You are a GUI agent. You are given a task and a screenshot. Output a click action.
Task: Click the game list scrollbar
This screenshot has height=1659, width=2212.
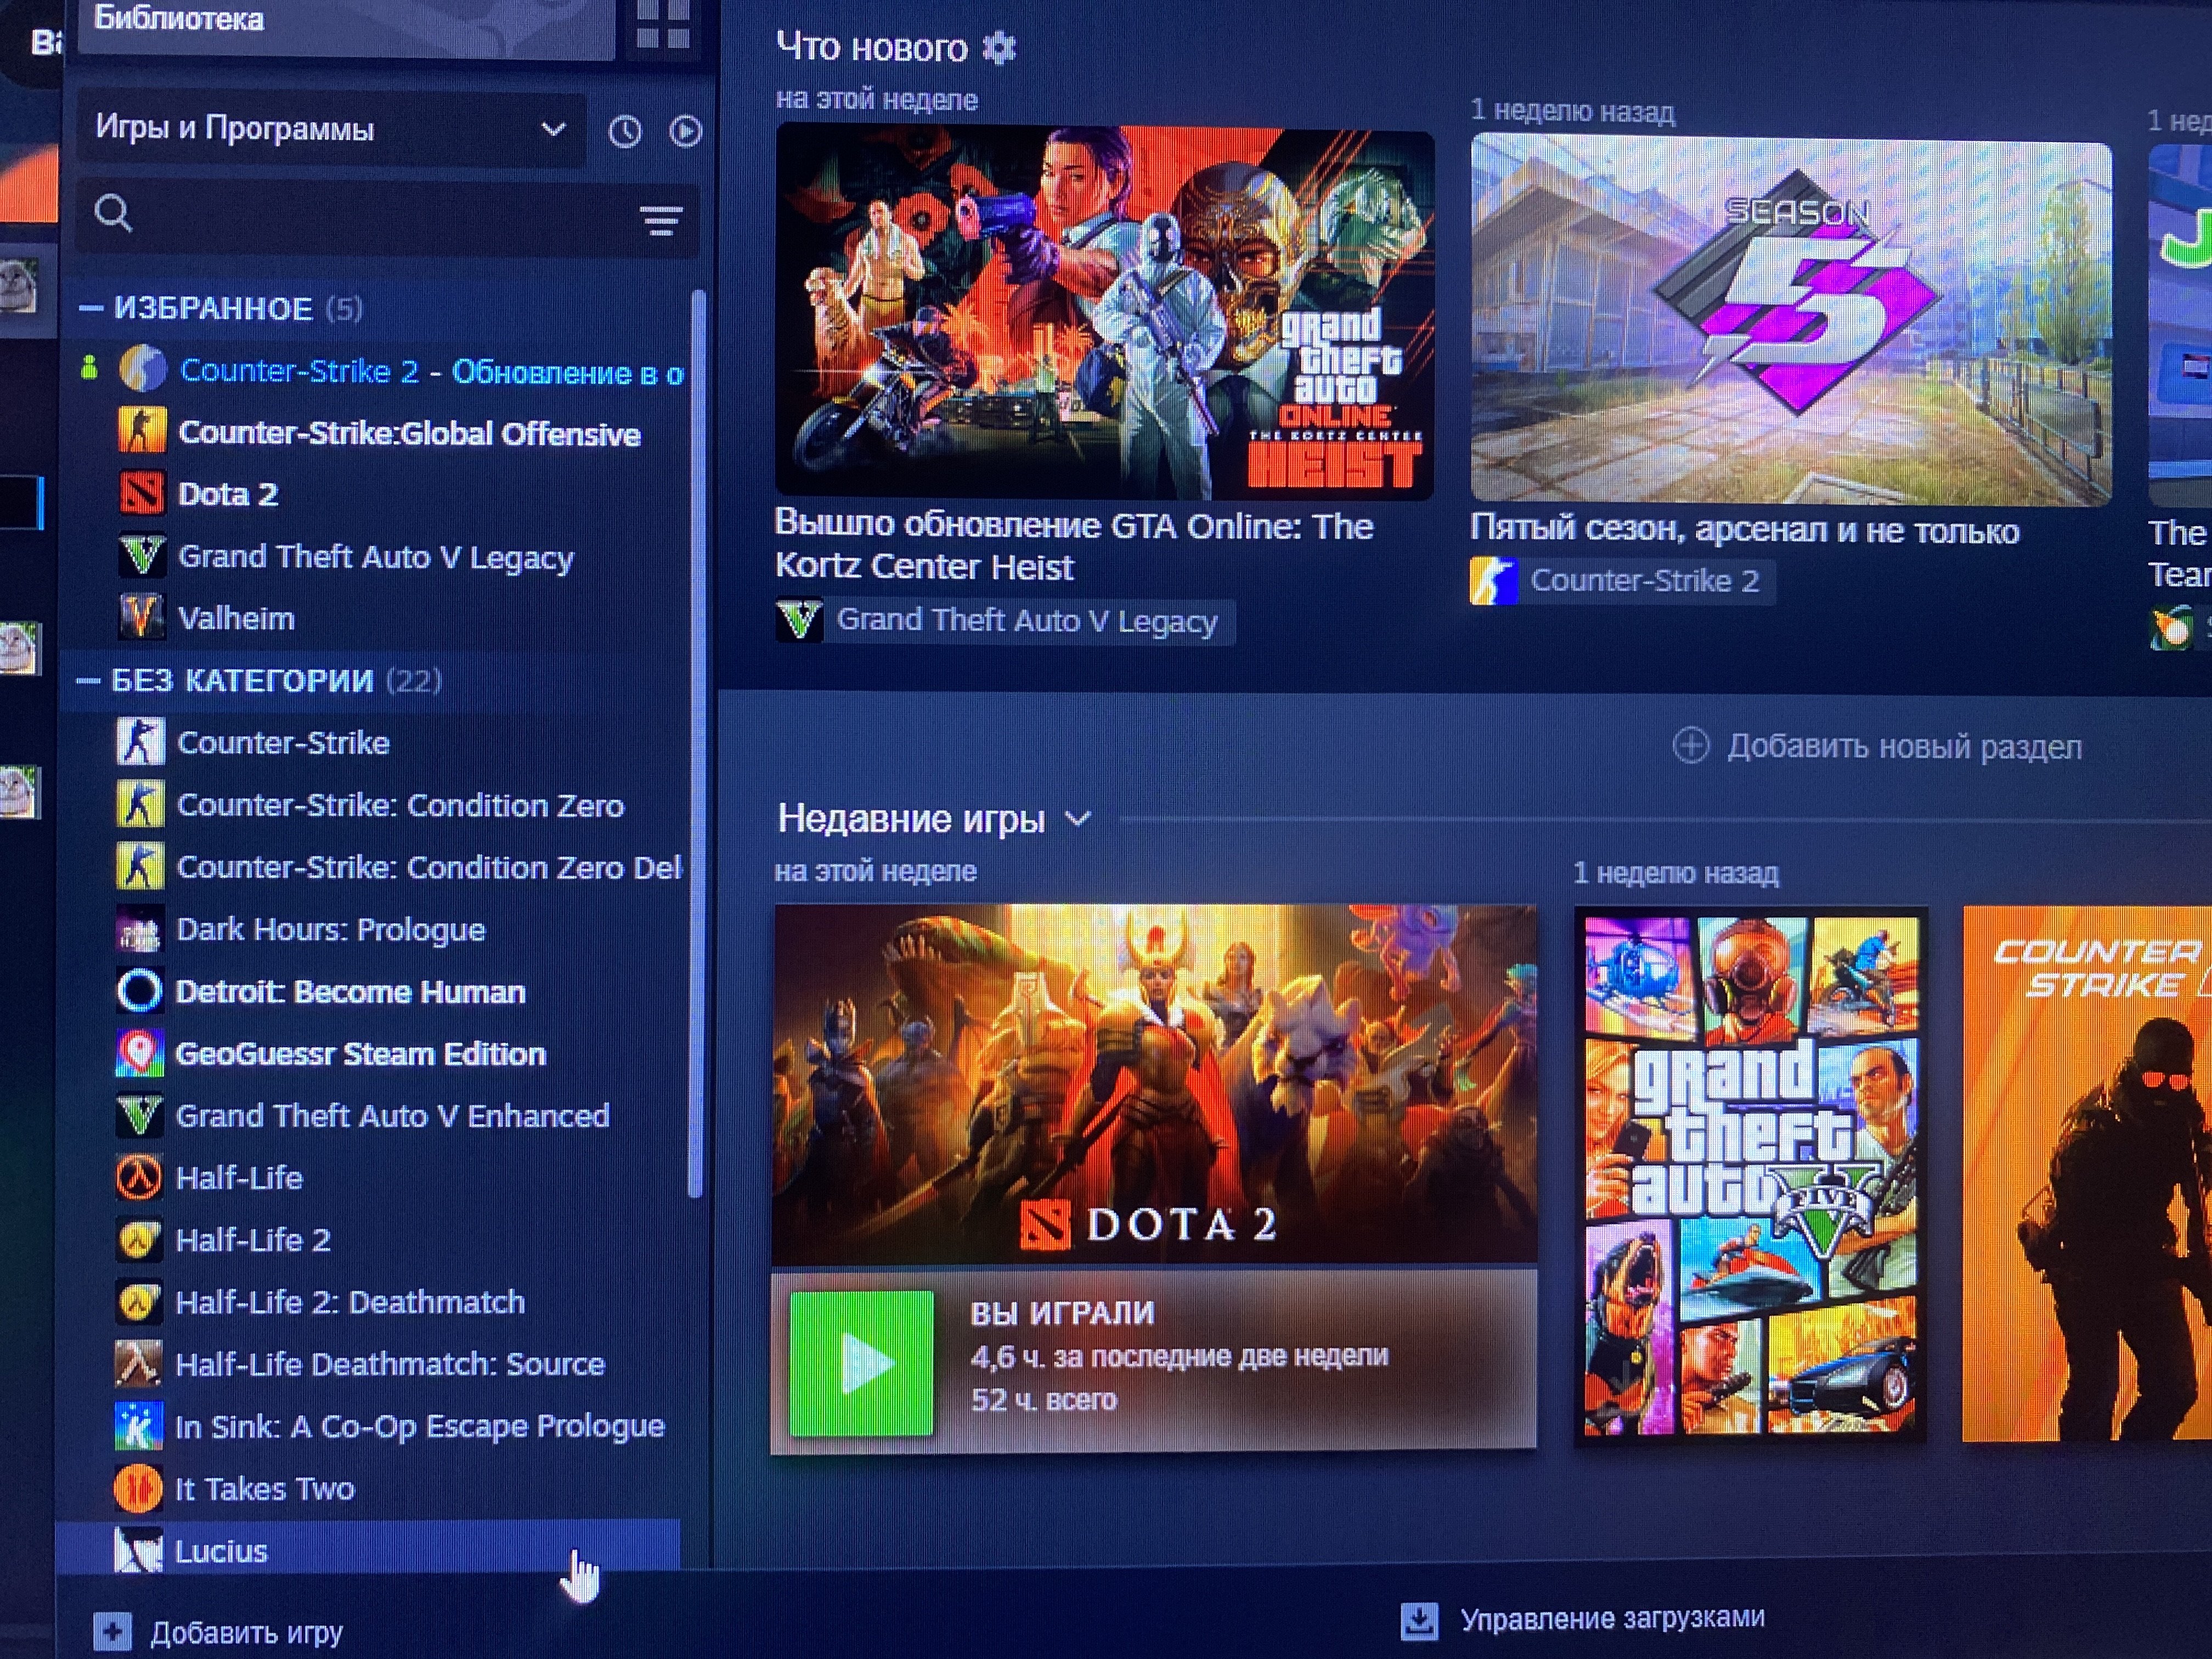pos(697,744)
